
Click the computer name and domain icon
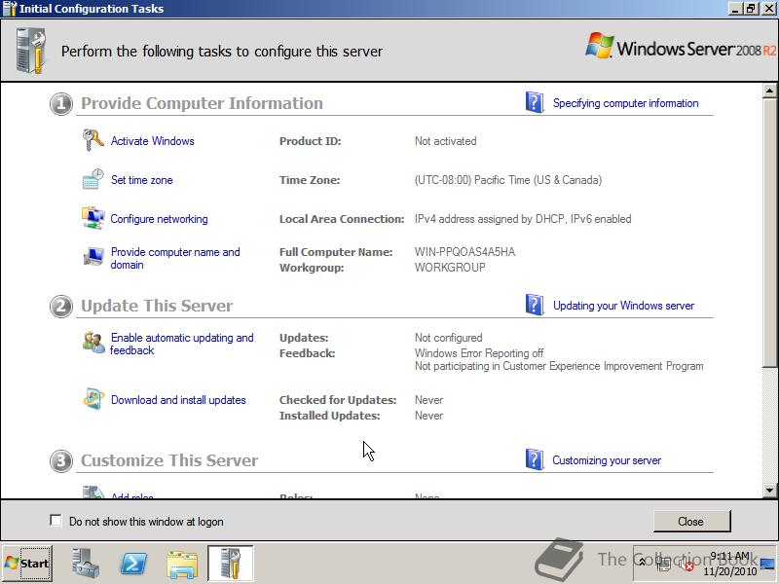(93, 257)
